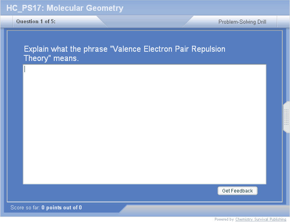Click the blue panel area beside Get Feedback

pos(120,192)
